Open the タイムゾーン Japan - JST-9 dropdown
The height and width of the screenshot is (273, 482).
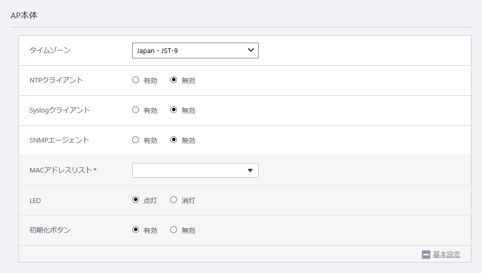195,50
